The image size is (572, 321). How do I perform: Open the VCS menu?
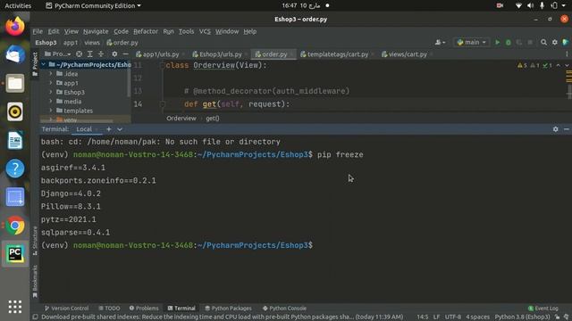(x=205, y=32)
